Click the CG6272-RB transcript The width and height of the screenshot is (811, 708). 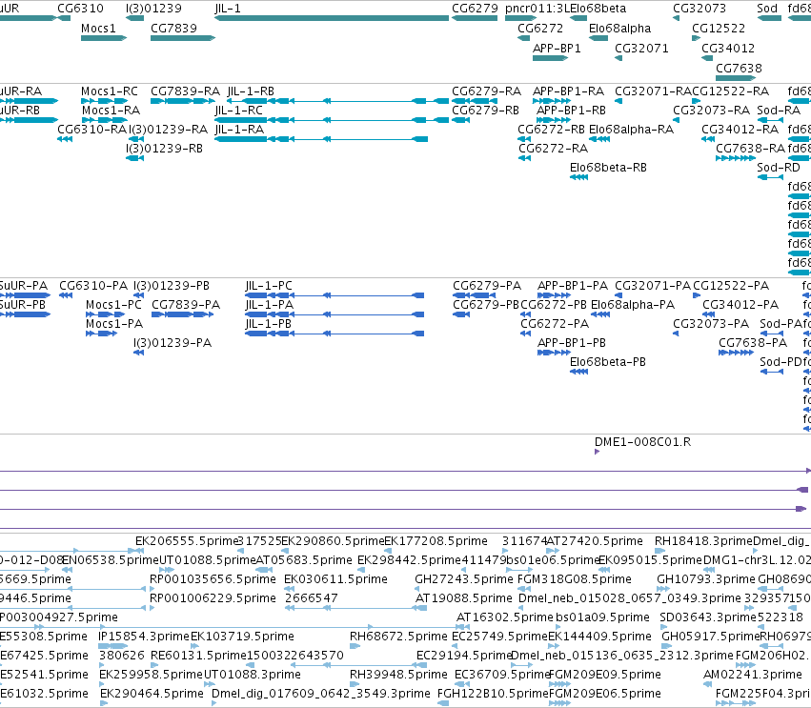click(x=524, y=139)
